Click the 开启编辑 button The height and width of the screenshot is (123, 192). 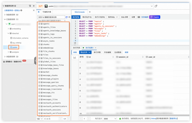(x=107, y=52)
